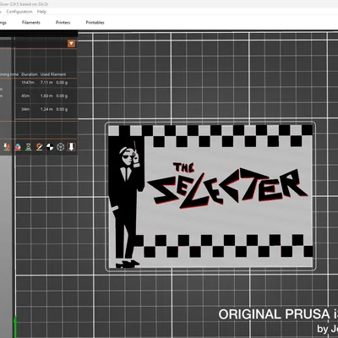Image resolution: width=338 pixels, height=338 pixels.
Task: Click the feature type view icon in legend
Action: coord(7,147)
